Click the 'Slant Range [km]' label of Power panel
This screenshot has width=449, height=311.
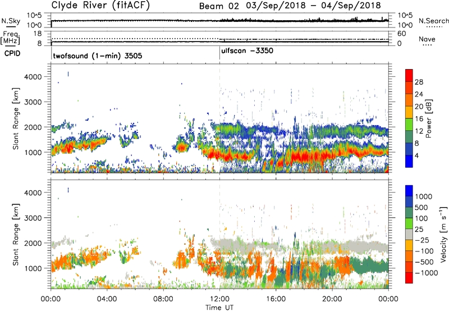point(16,118)
